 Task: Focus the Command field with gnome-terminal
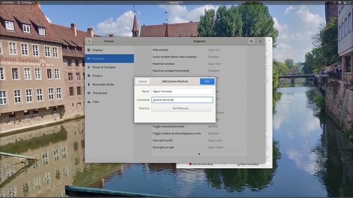[182, 100]
